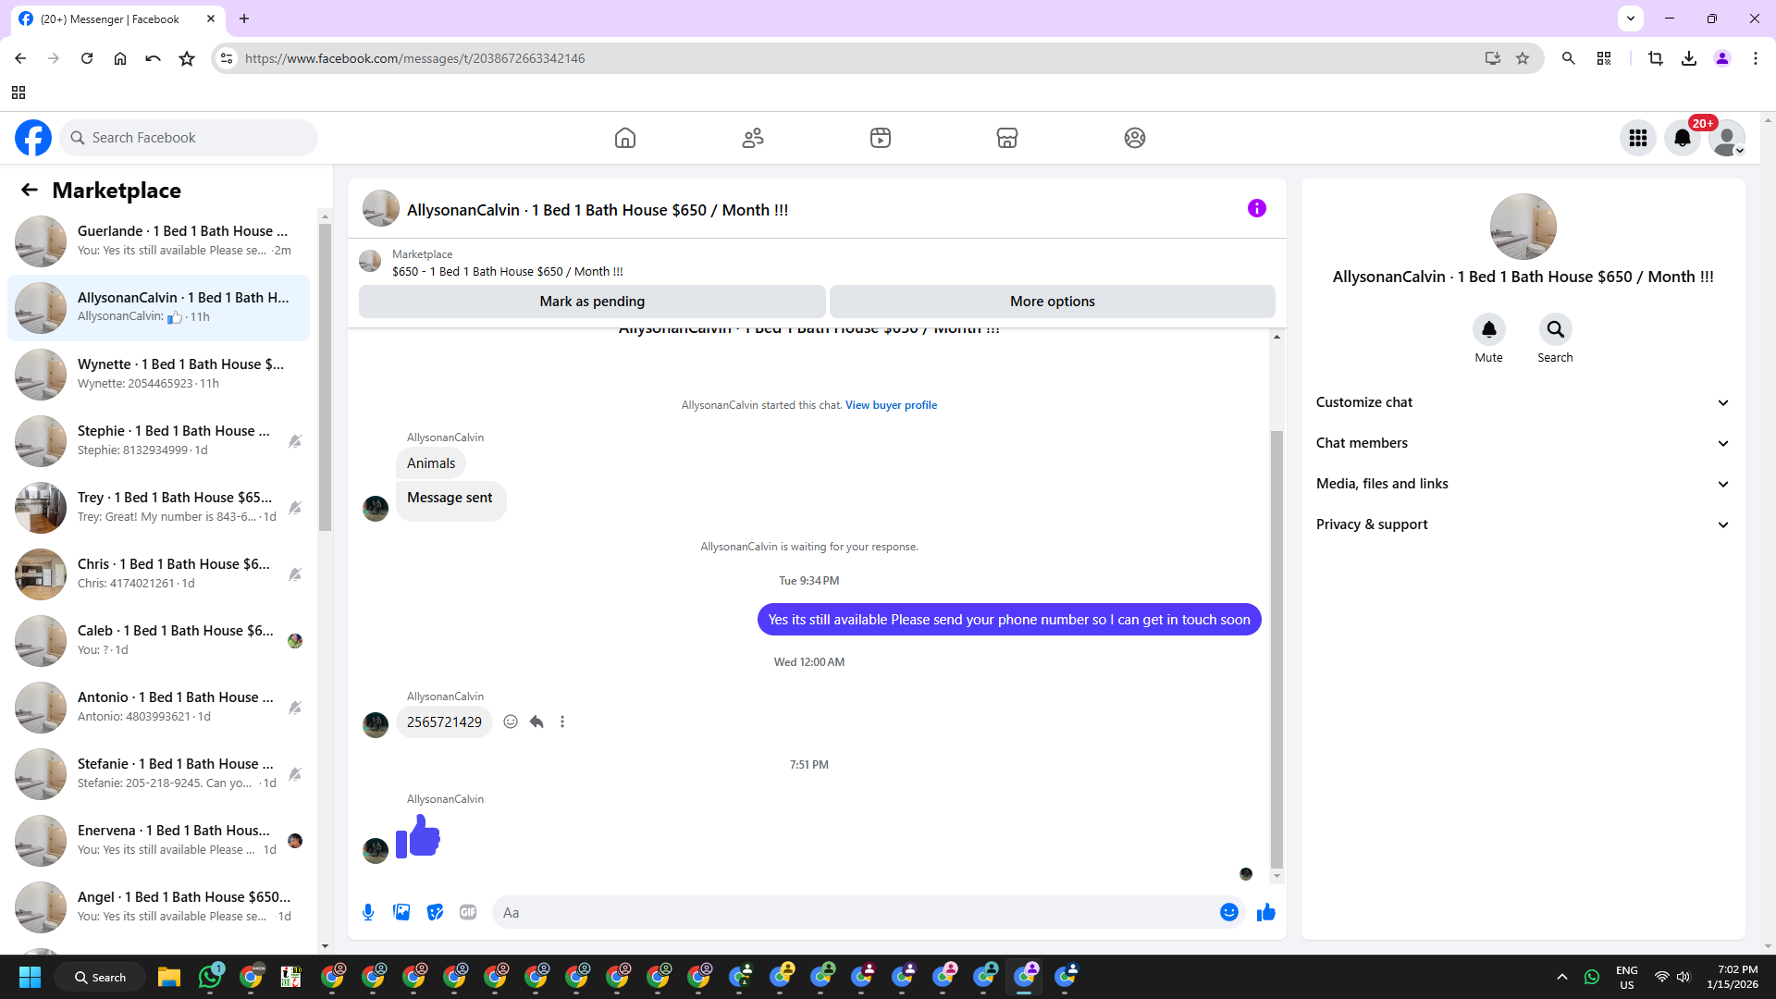Mute this conversation
This screenshot has width=1776, height=999.
coord(1488,329)
